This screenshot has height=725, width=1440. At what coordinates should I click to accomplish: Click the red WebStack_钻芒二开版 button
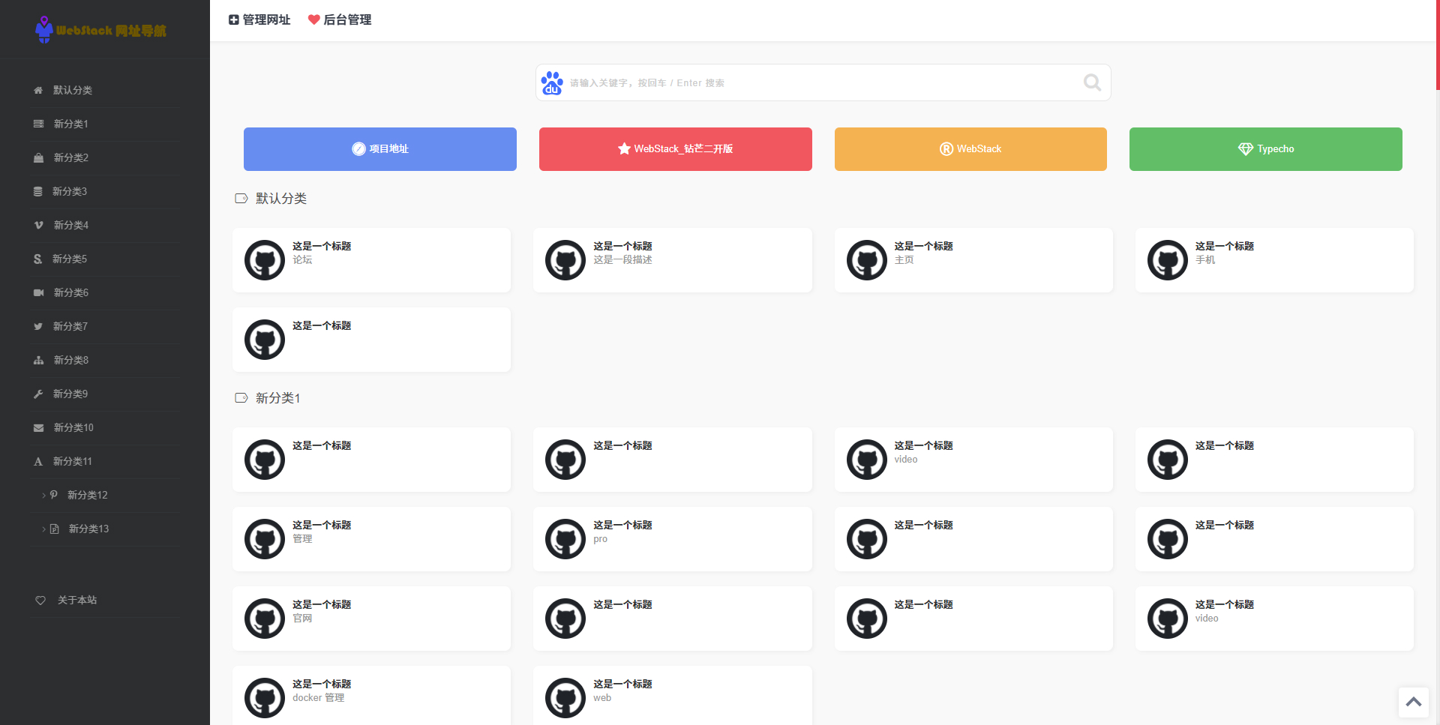[675, 149]
